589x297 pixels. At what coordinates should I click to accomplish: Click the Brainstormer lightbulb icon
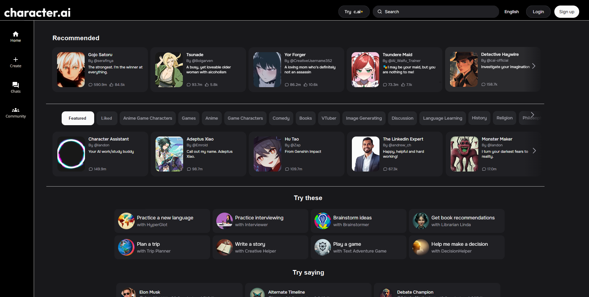[322, 221]
